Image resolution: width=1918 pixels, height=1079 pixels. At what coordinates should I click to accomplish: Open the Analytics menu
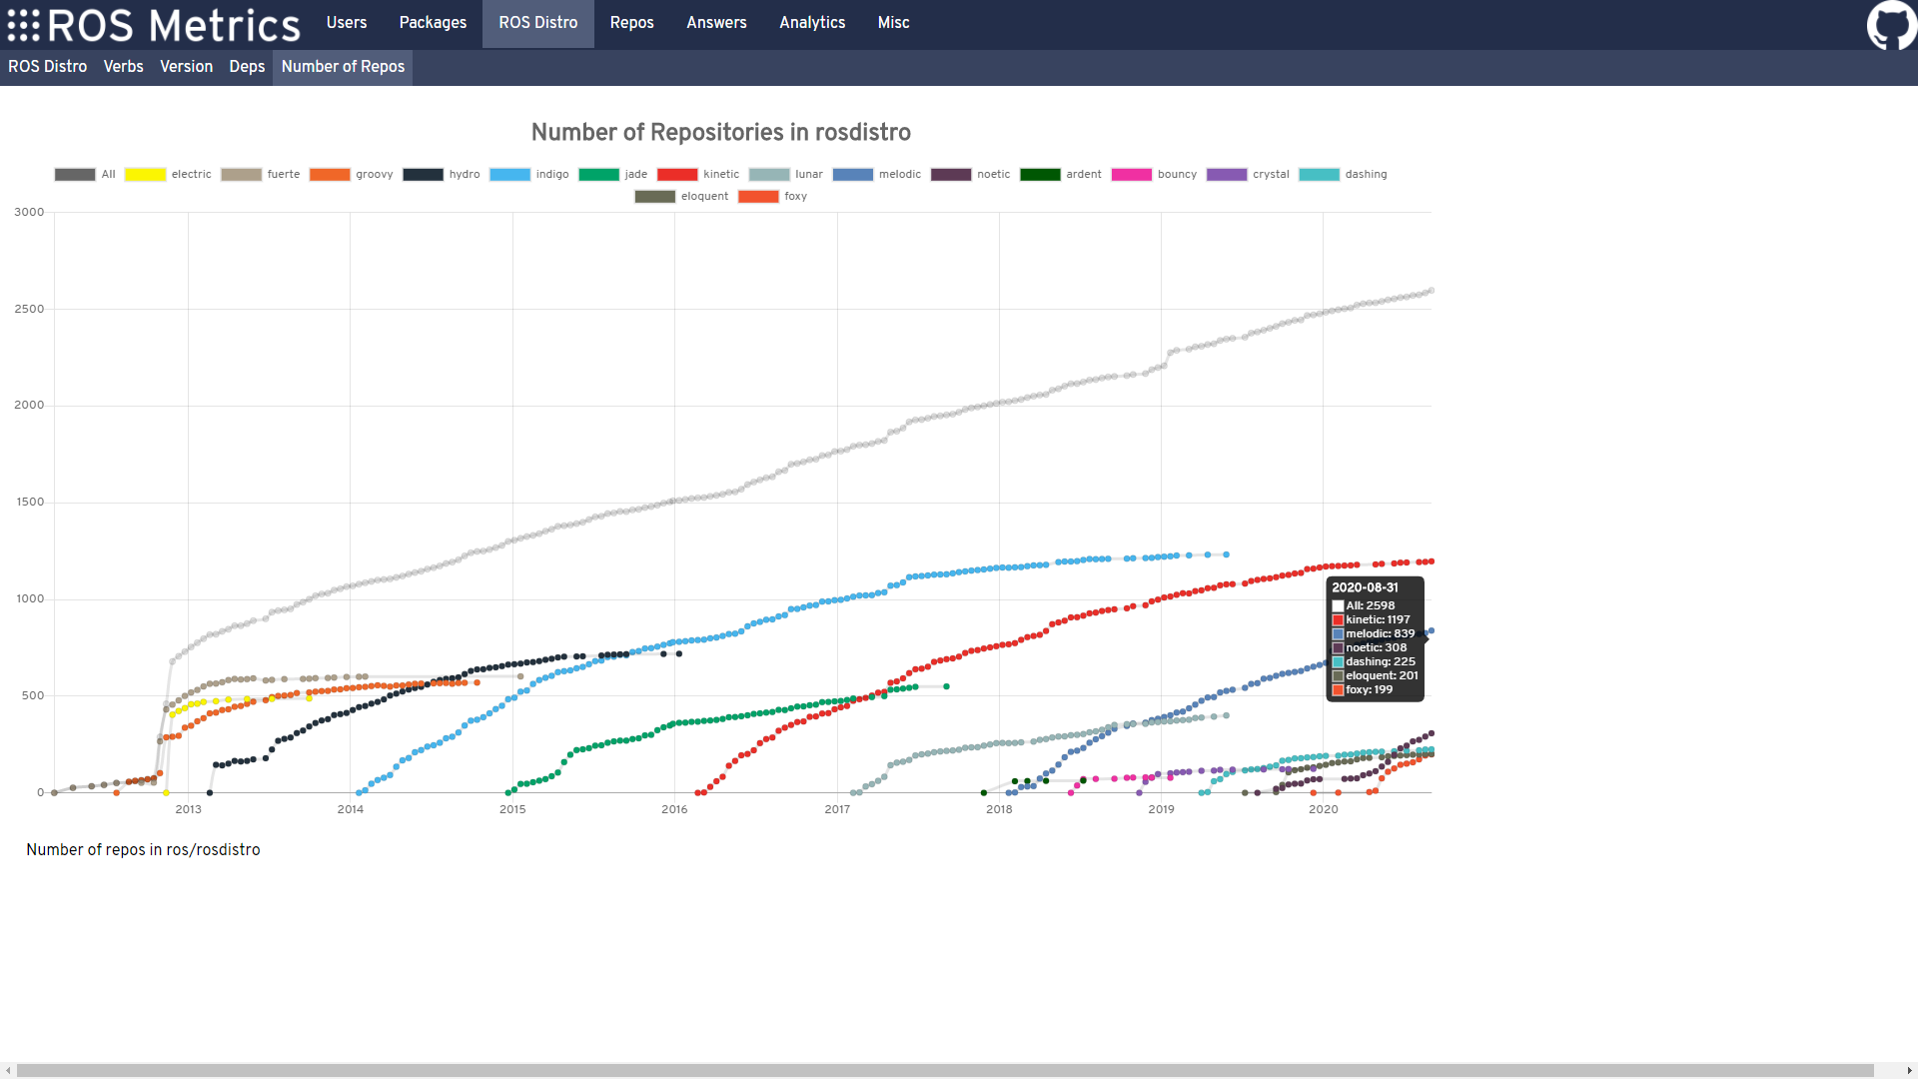[812, 23]
